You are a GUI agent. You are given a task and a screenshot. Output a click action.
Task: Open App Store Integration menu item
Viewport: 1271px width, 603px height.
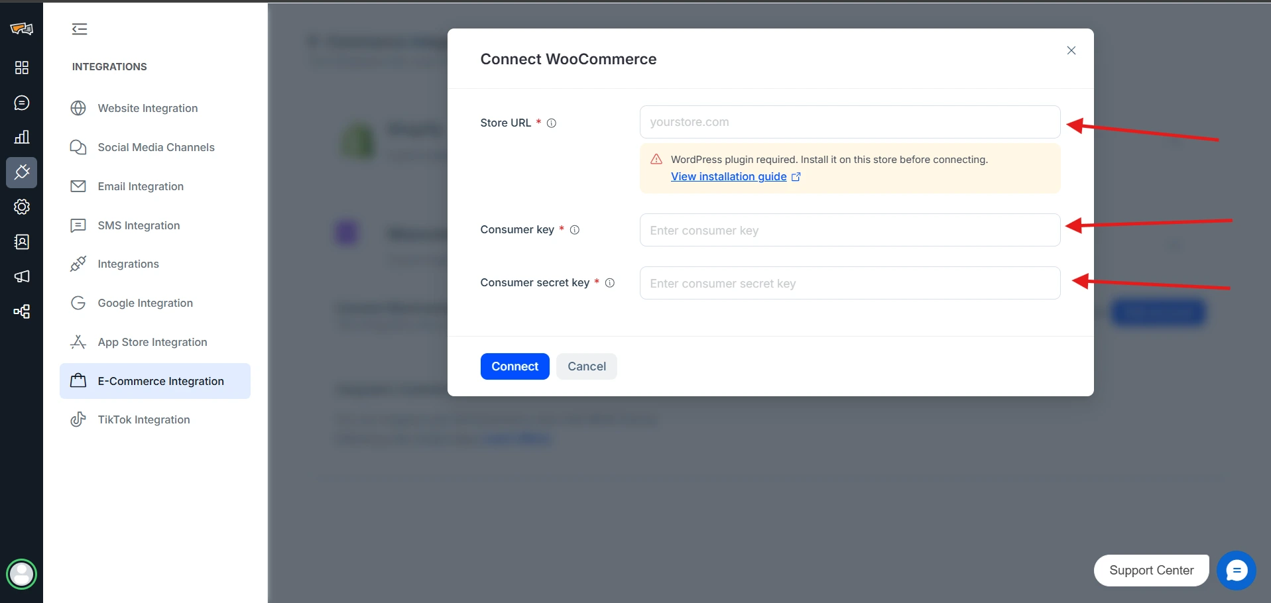point(155,342)
